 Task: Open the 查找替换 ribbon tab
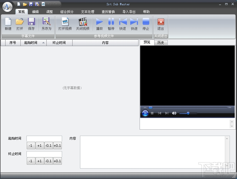coord(108,12)
